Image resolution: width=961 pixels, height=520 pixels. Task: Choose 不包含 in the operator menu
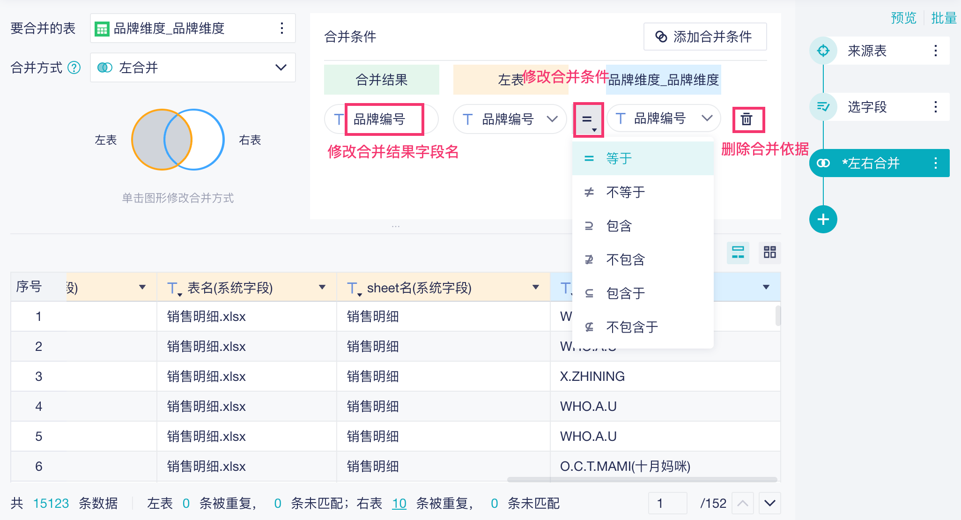tap(625, 260)
